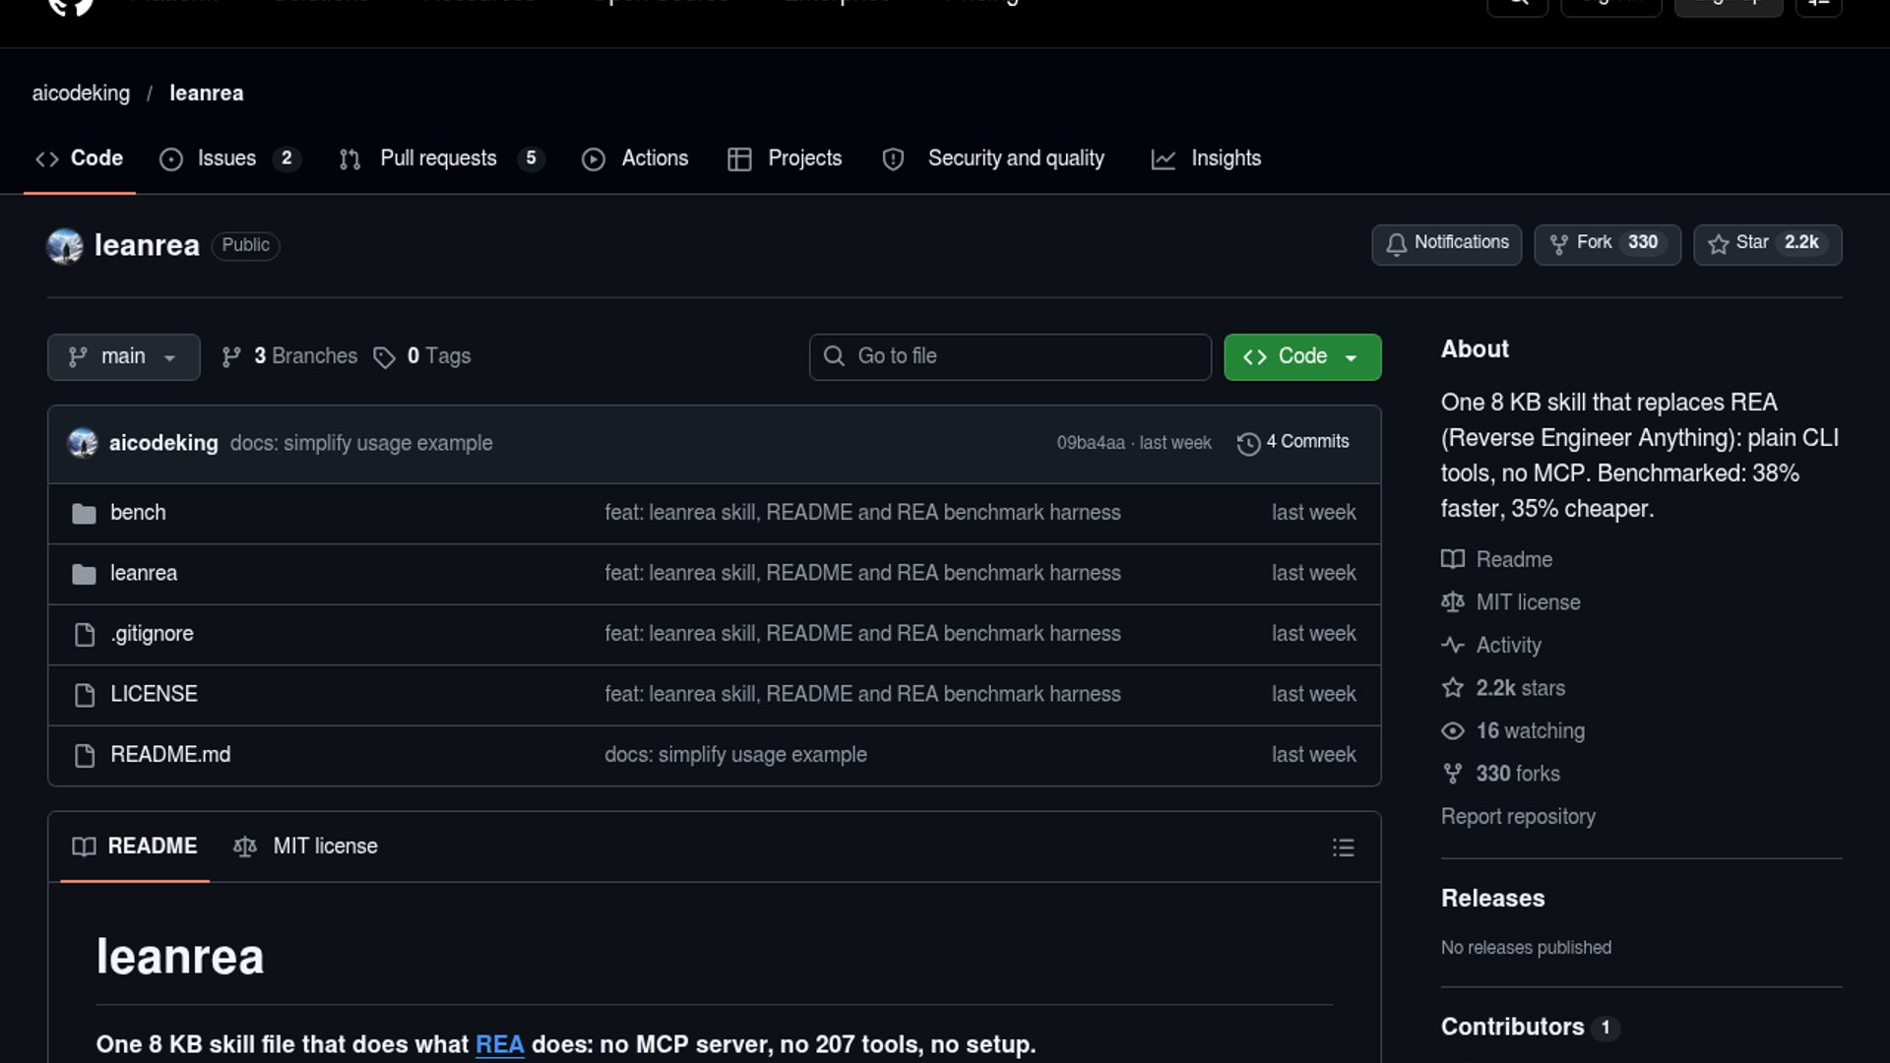
Task: Switch to the Issues tab
Action: pos(230,158)
